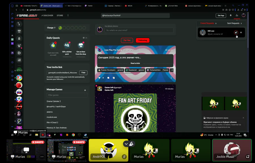Open comments on Lion Play Pro Gamer post

[x=108, y=78]
